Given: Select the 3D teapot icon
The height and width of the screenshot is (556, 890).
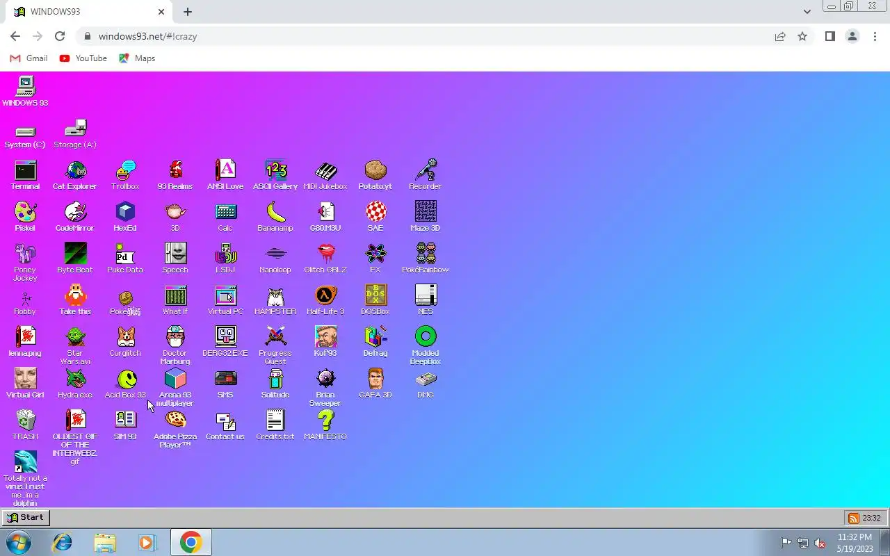Looking at the screenshot, I should click(x=175, y=216).
